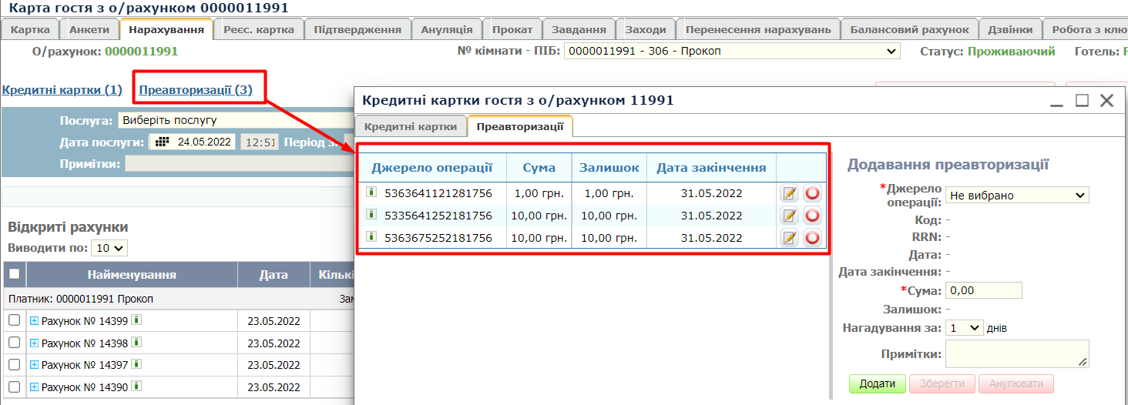1128x405 pixels.
Task: Open the service date calendar picker icon
Action: 162,142
